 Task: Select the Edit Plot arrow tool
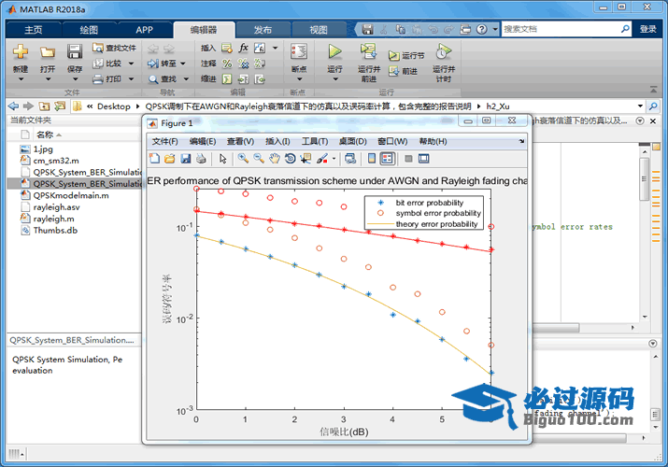pos(222,159)
